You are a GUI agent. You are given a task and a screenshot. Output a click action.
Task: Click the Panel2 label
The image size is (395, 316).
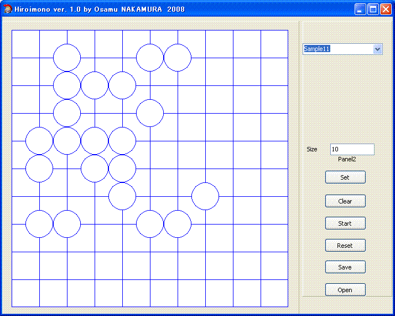pyautogui.click(x=347, y=159)
